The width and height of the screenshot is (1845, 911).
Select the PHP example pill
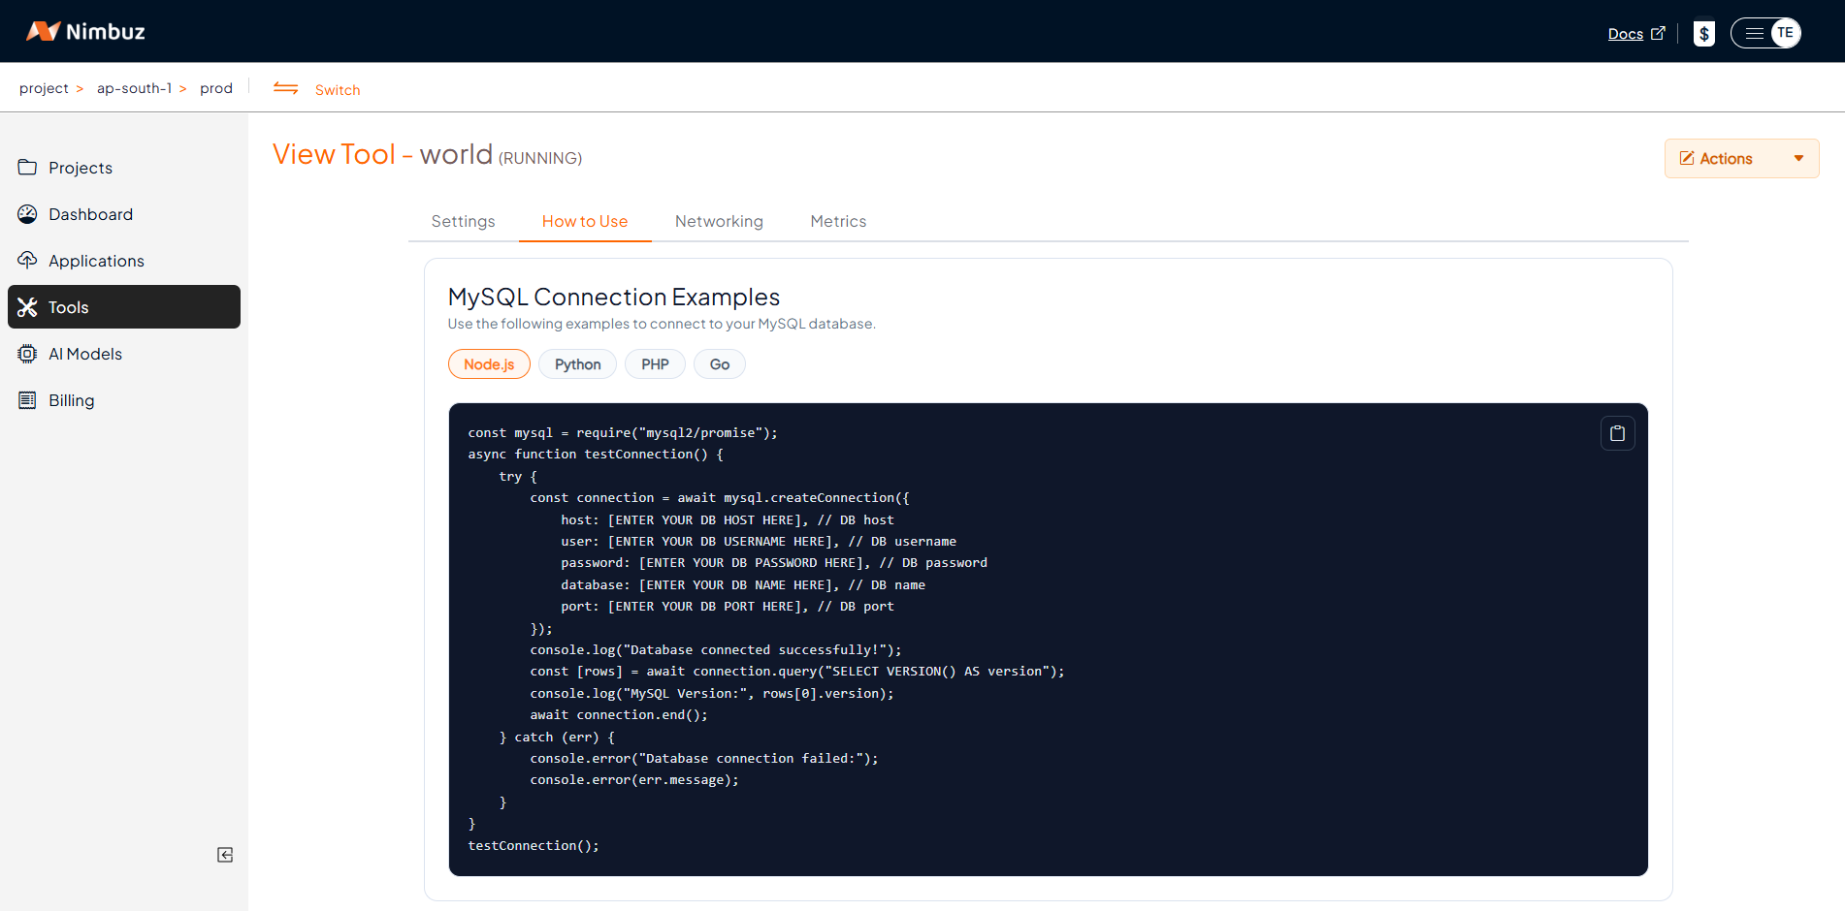click(655, 364)
